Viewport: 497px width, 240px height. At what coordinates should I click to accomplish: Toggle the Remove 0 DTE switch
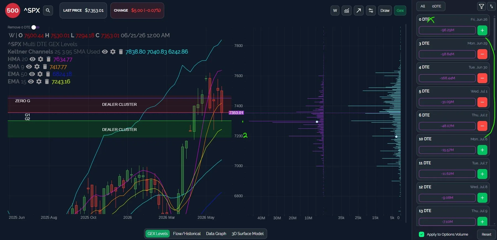tap(35, 27)
